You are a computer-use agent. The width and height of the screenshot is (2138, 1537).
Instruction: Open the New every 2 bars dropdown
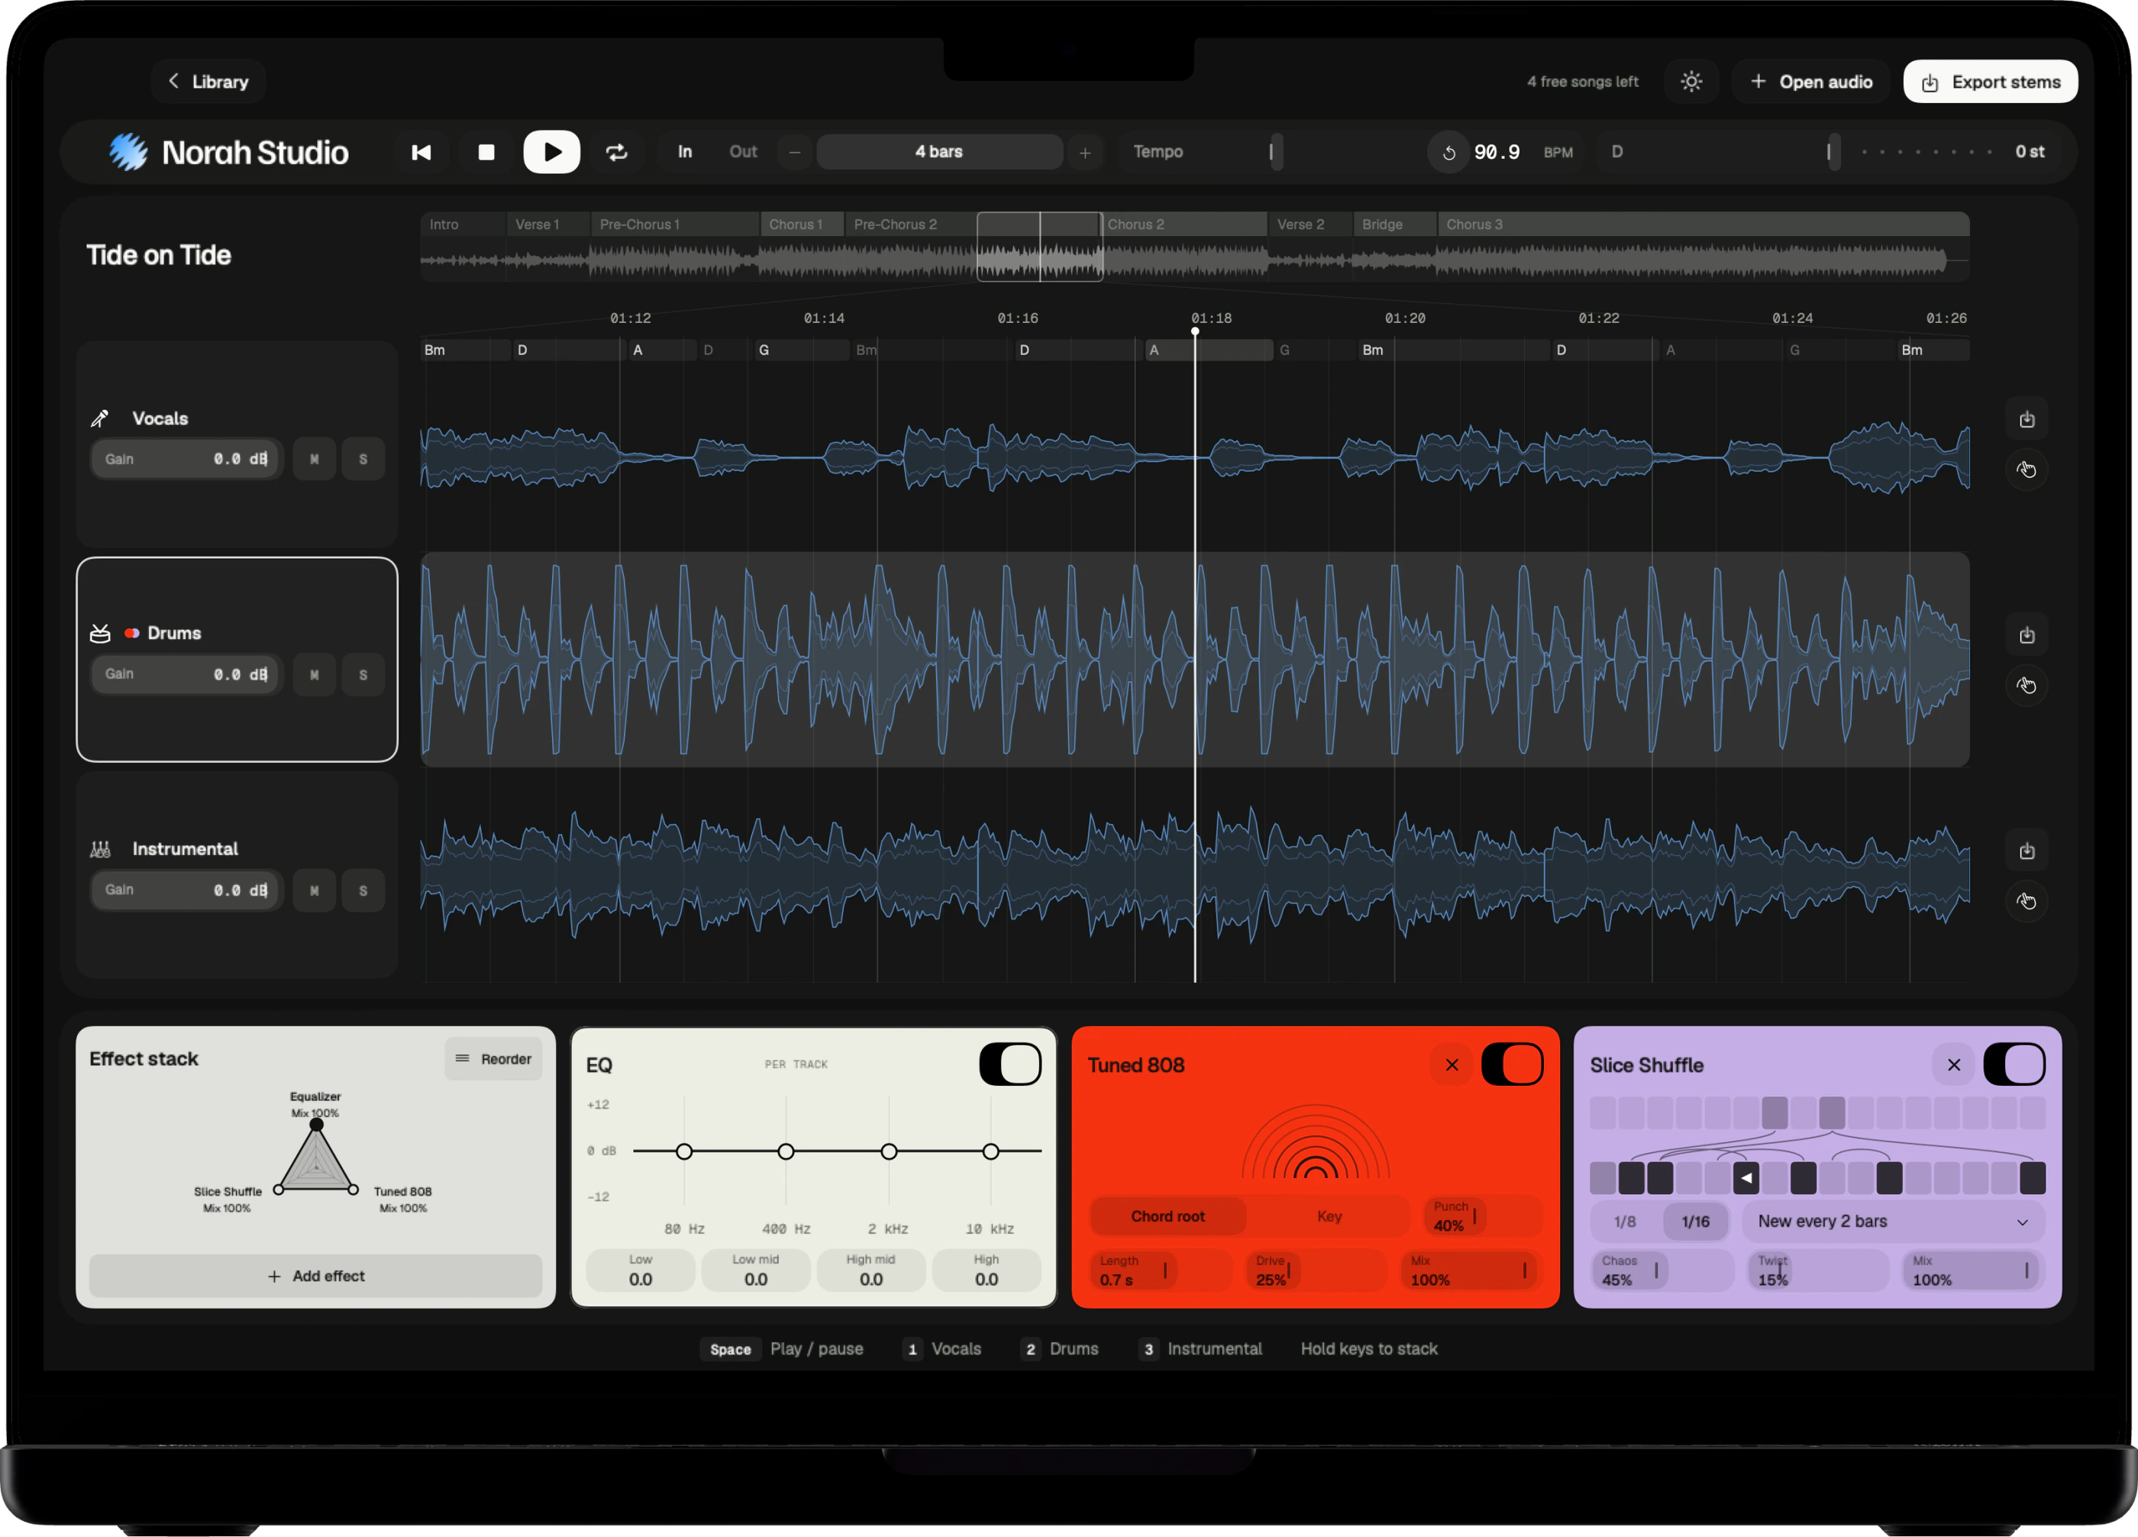(1893, 1222)
